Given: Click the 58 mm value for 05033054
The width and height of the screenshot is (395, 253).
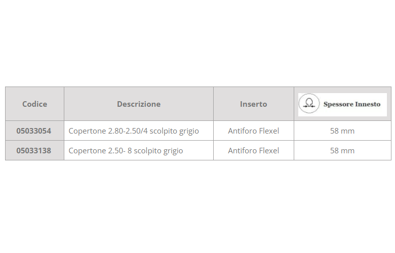Looking at the screenshot, I should click(x=342, y=131).
